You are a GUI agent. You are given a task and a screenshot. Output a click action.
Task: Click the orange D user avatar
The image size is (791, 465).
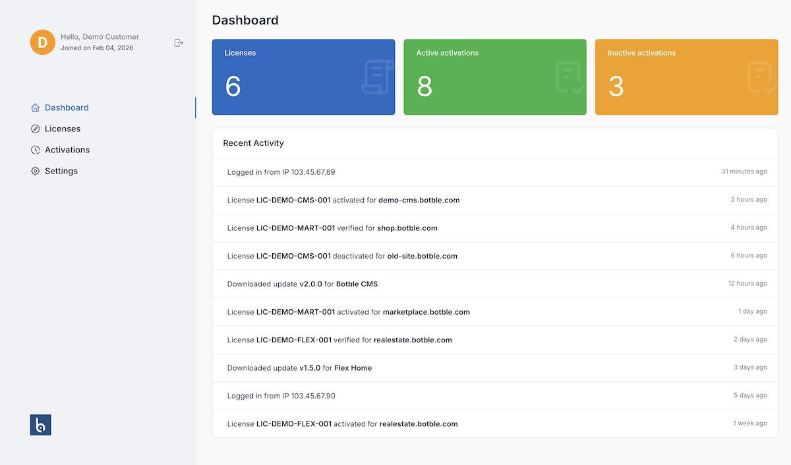(x=42, y=43)
